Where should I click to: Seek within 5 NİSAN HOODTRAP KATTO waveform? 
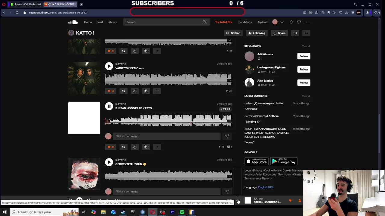(168, 120)
